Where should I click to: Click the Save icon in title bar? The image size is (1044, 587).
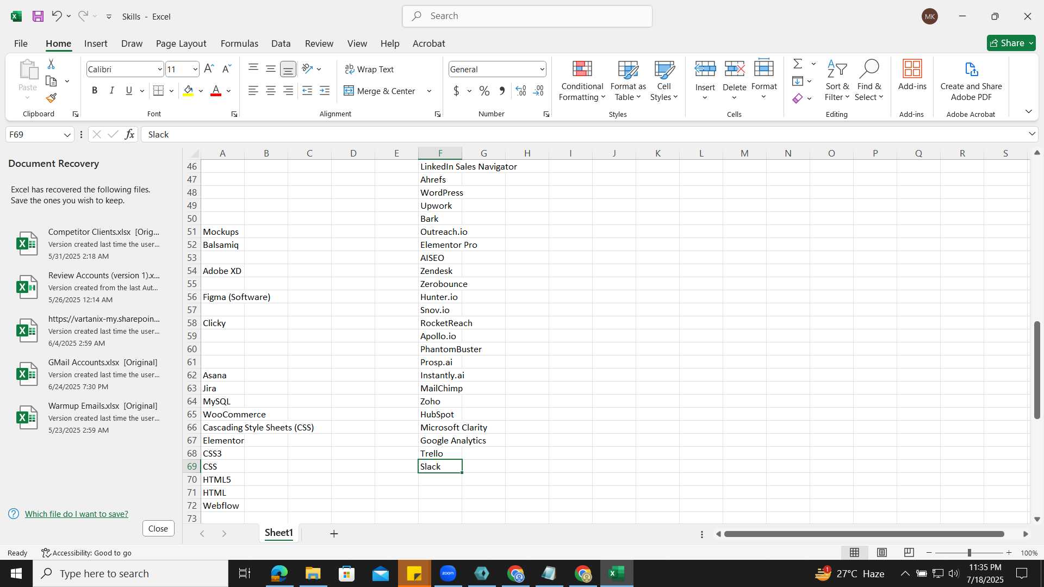(x=38, y=16)
